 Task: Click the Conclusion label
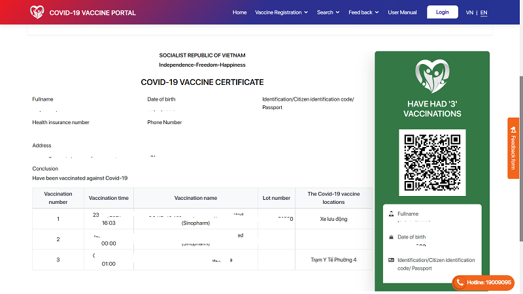click(x=45, y=169)
